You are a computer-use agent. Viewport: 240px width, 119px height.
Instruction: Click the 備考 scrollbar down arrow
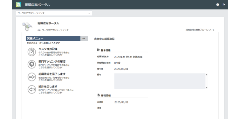[x=207, y=87]
